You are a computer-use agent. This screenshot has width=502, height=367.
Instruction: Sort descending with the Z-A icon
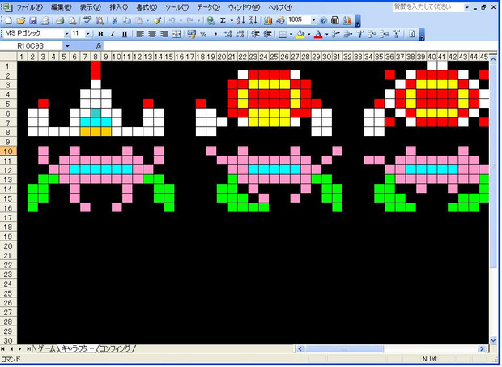253,21
